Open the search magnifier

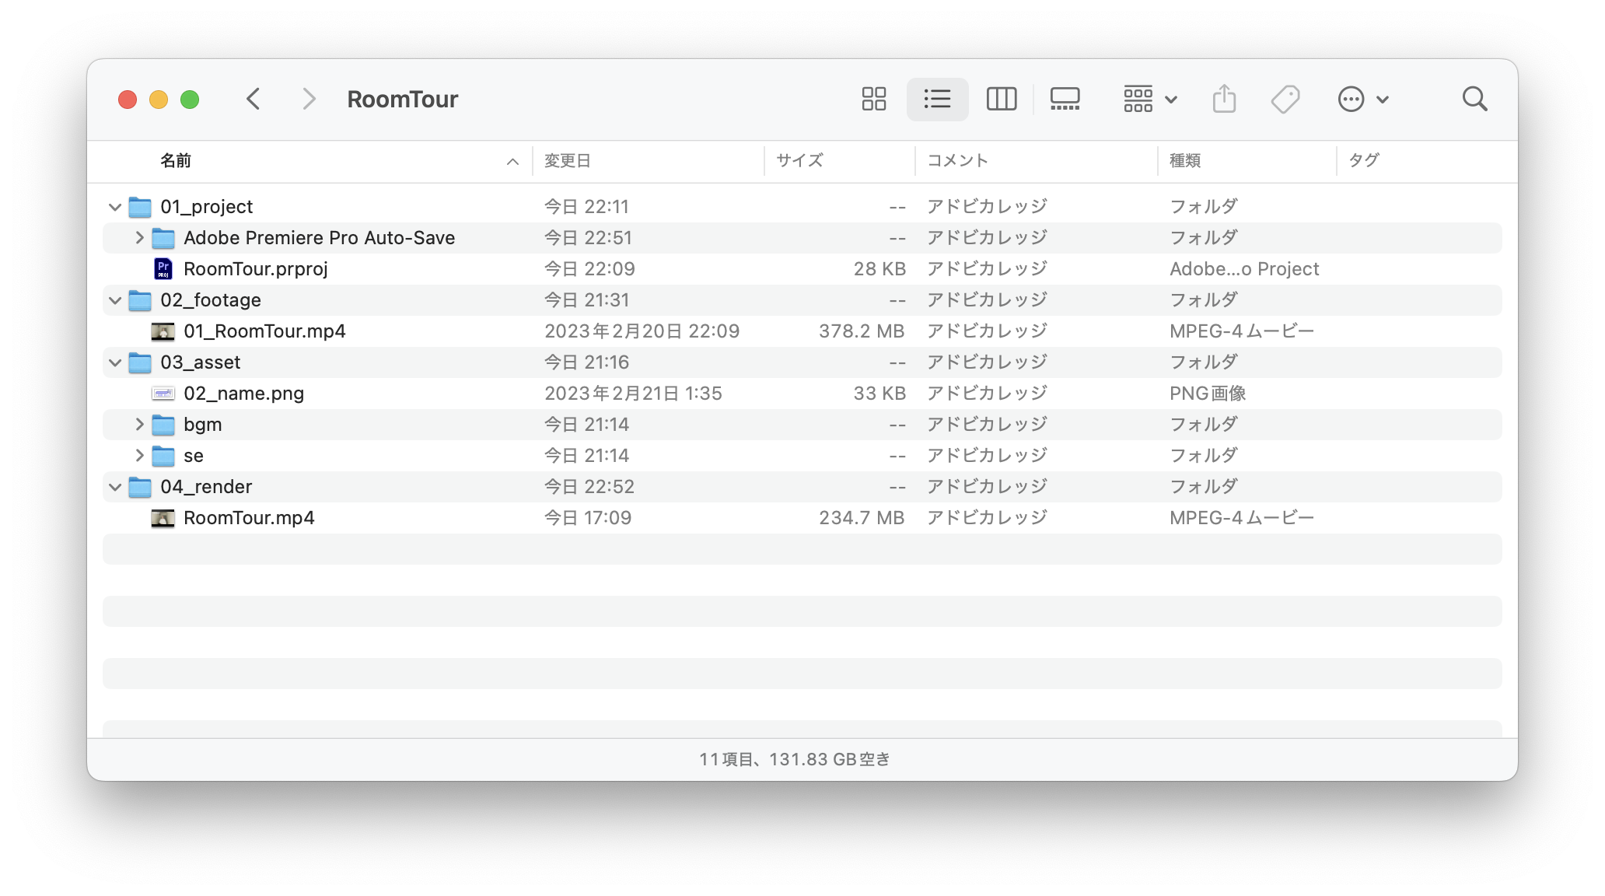point(1474,99)
